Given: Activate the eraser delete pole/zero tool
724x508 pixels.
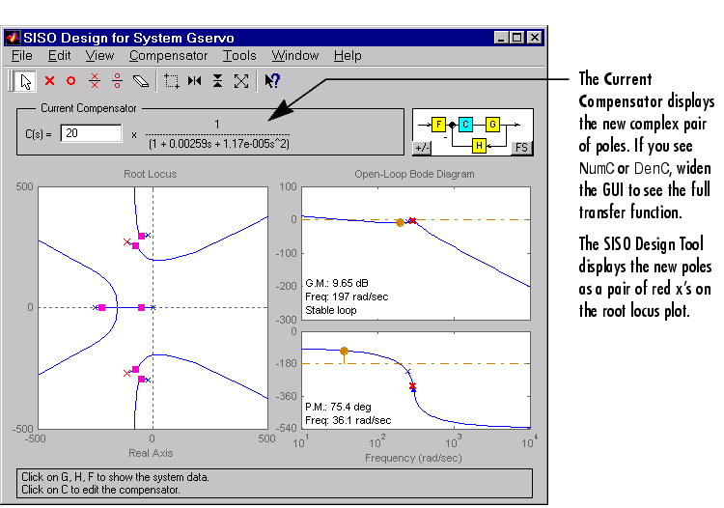Looking at the screenshot, I should pyautogui.click(x=141, y=81).
